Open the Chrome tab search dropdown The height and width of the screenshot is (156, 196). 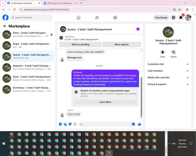pos(3,3)
